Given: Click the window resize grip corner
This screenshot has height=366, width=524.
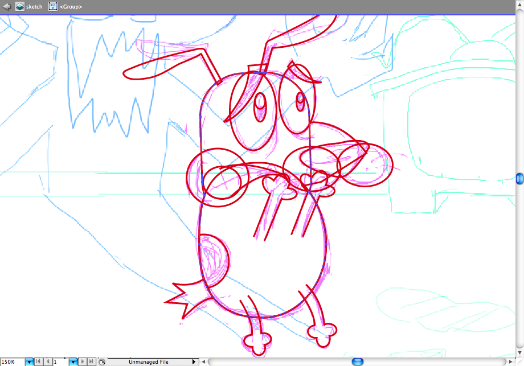Looking at the screenshot, I should pos(519,362).
